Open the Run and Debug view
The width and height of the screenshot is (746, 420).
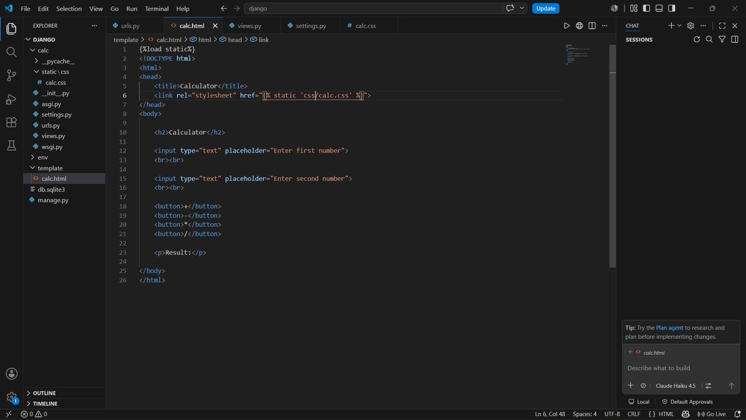click(11, 99)
